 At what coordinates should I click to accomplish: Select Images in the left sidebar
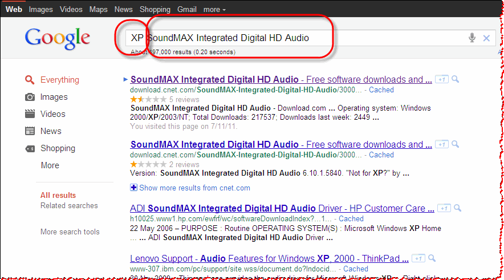(x=54, y=97)
